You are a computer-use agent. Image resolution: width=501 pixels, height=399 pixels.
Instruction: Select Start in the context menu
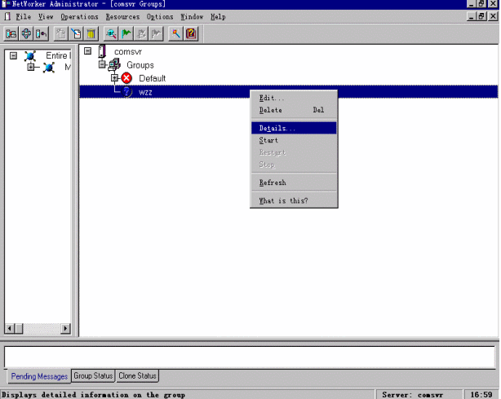pyautogui.click(x=268, y=140)
